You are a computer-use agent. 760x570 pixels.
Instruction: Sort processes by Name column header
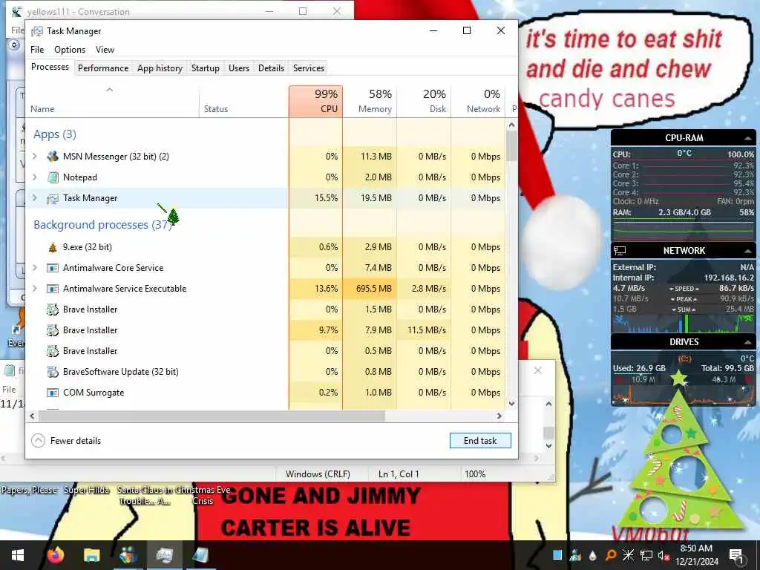pyautogui.click(x=112, y=101)
